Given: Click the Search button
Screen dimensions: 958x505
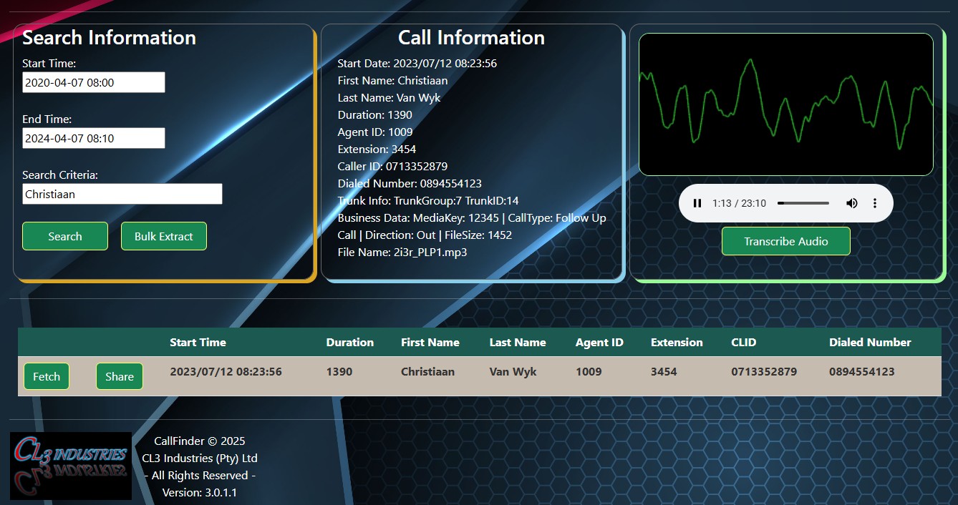Looking at the screenshot, I should point(64,236).
